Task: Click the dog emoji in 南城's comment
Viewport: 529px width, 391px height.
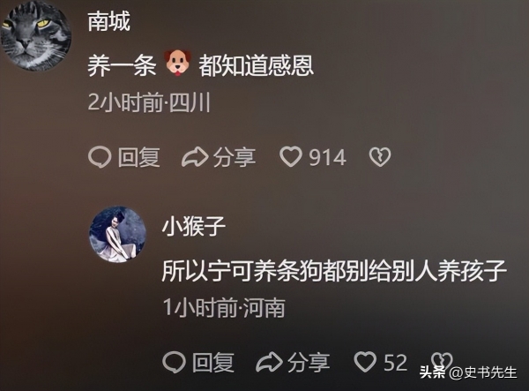Action: point(177,63)
